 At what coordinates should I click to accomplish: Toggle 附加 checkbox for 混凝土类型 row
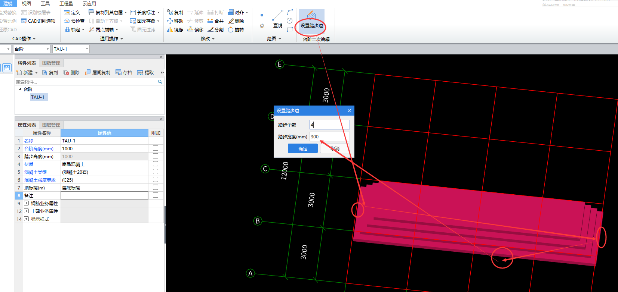(x=156, y=172)
